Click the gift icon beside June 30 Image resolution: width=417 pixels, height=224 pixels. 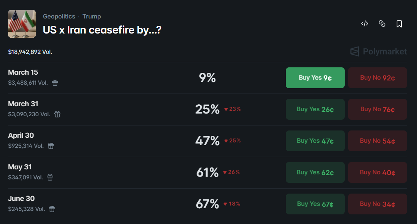click(52, 209)
